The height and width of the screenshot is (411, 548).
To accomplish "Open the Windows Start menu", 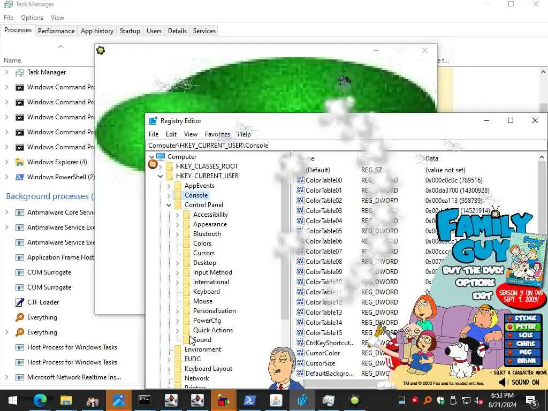I will coord(13,400).
